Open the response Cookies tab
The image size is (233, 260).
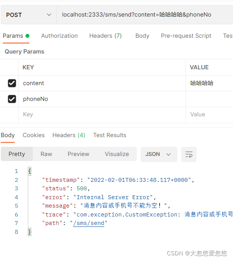pyautogui.click(x=34, y=135)
